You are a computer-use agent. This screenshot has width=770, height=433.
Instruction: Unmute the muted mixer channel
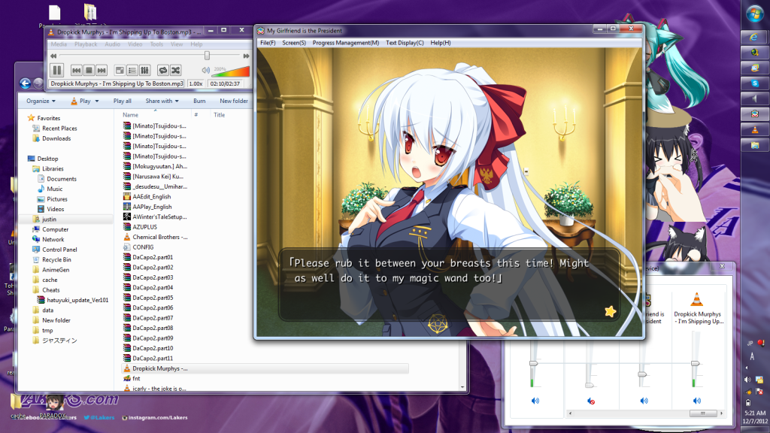[591, 401]
